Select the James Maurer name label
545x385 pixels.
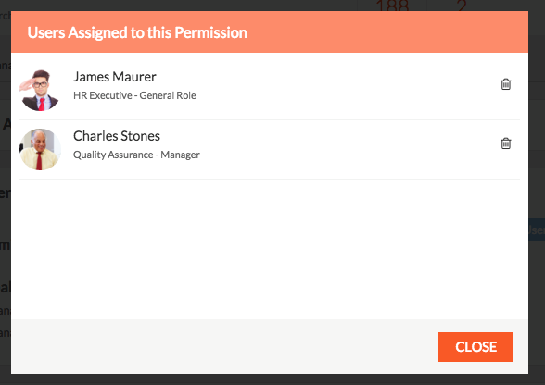115,77
